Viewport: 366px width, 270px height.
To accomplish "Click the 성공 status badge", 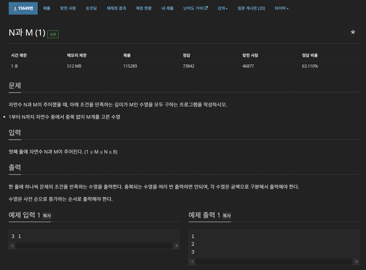I will tap(53, 34).
